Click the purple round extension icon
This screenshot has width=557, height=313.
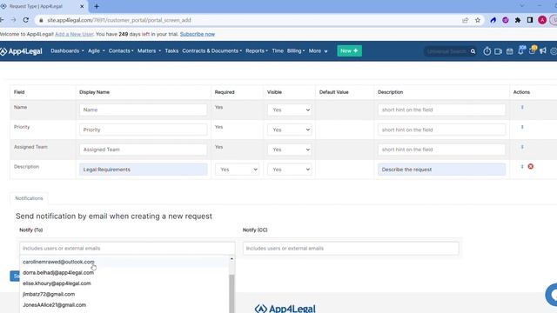(x=506, y=20)
